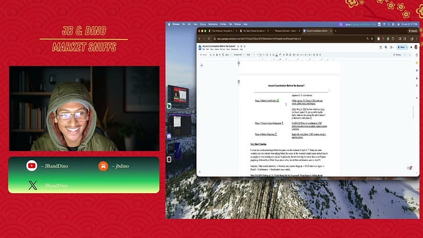Viewport: 423px width, 238px height.
Task: Click the Chrome address bar URL
Action: pos(259,39)
